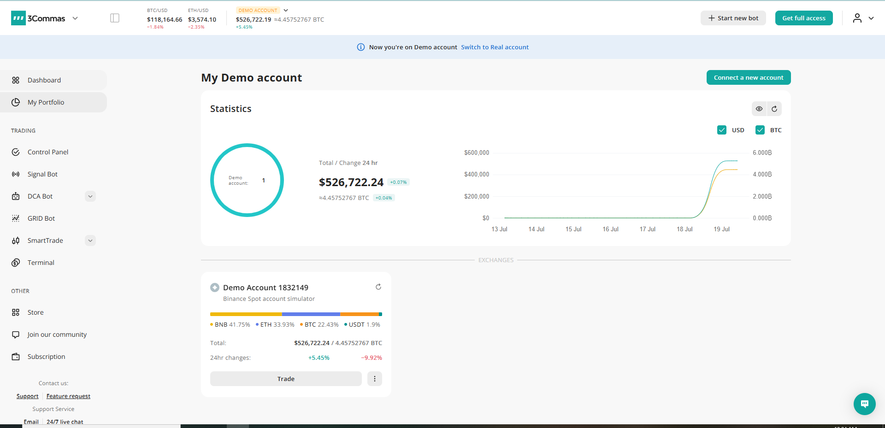This screenshot has height=428, width=885.
Task: Click the Email contact link
Action: pos(31,422)
